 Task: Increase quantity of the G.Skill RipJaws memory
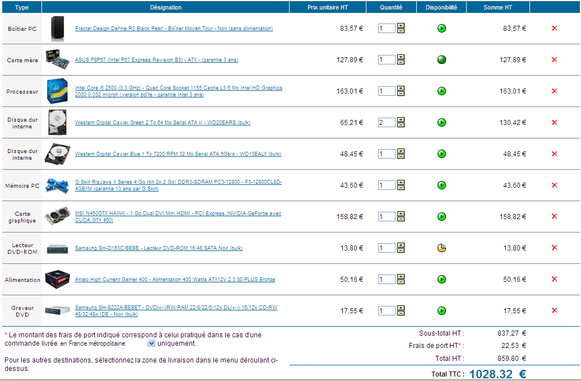401,183
